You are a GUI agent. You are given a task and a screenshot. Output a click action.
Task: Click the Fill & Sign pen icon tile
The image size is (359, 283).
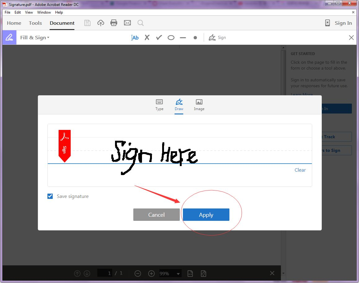tap(9, 37)
